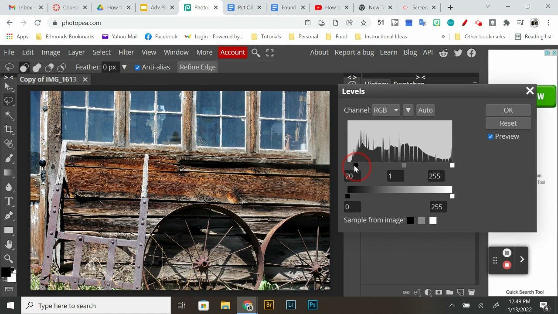Choose the subtract from selection mode
Image resolution: width=558 pixels, height=314 pixels.
[x=49, y=67]
